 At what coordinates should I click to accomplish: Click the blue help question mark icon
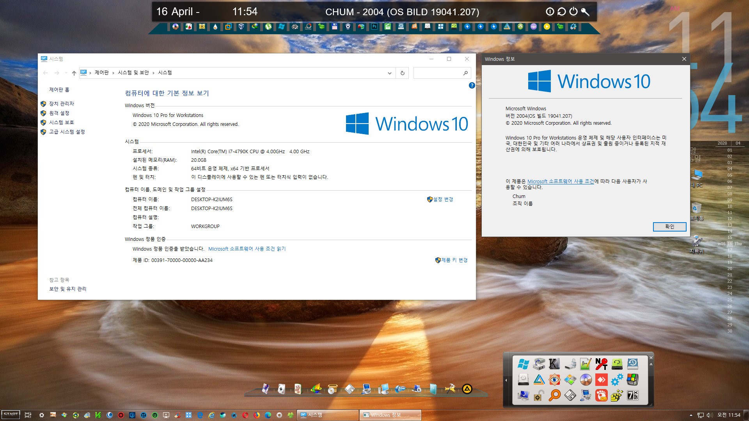click(472, 85)
